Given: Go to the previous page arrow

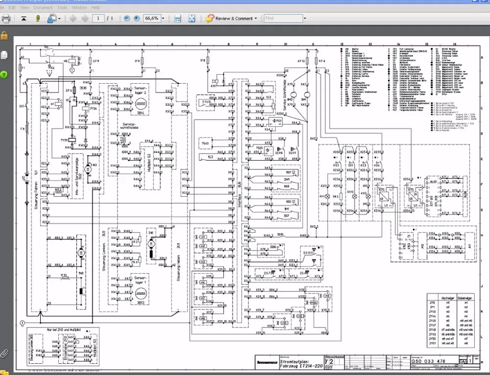Looking at the screenshot, I should (73, 18).
